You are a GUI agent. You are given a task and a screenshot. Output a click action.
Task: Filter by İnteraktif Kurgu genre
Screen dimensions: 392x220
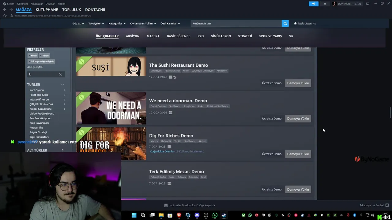click(x=39, y=100)
